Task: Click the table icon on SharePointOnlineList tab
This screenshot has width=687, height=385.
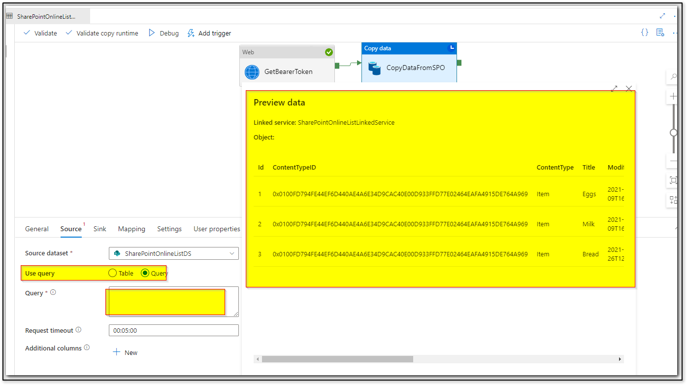Action: [9, 16]
